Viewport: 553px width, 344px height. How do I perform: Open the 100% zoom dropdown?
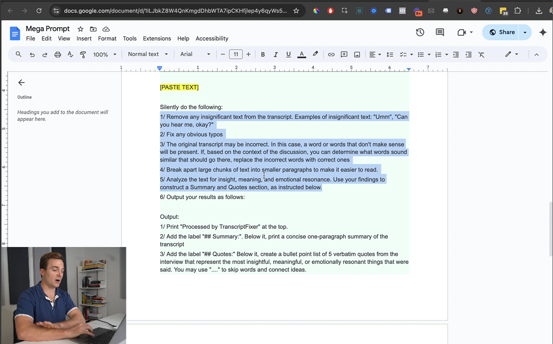(x=104, y=54)
